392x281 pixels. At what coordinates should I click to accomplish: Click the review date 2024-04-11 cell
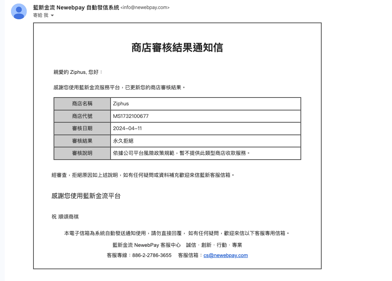point(127,129)
